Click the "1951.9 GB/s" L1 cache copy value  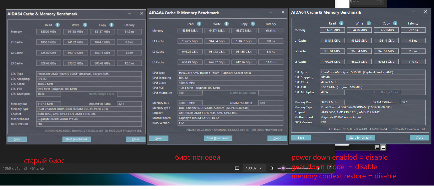tap(386, 41)
